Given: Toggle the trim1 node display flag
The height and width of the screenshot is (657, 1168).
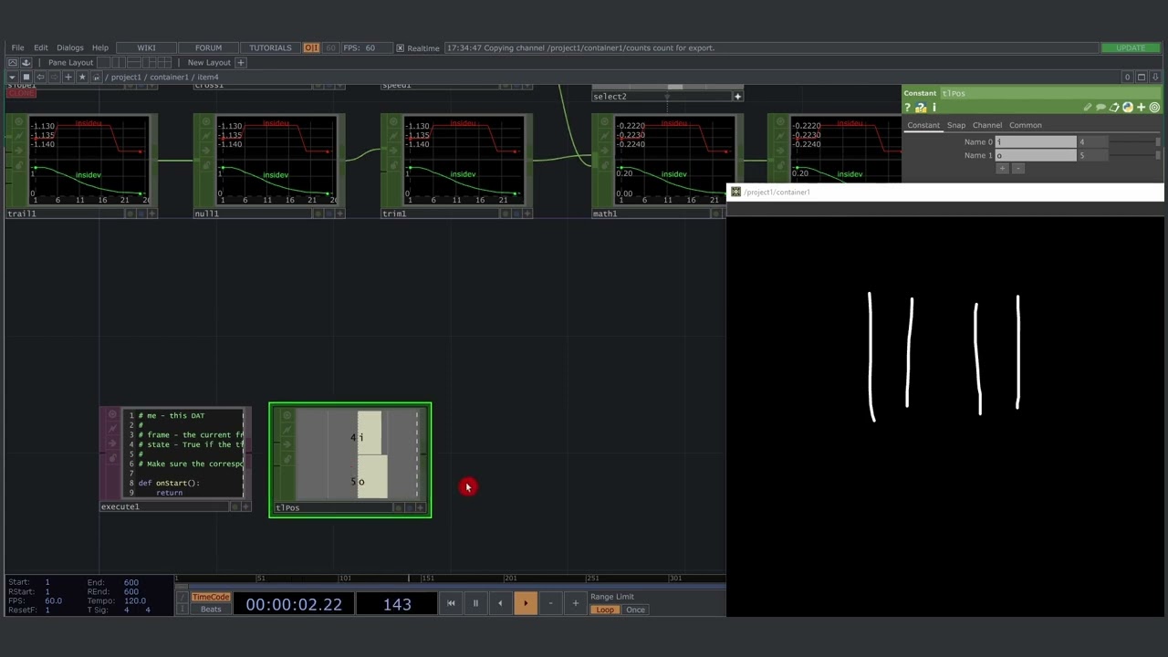Looking at the screenshot, I should pos(515,214).
